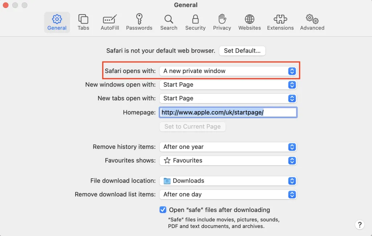This screenshot has height=236, width=372.
Task: Click the Extensions preferences icon
Action: (280, 22)
